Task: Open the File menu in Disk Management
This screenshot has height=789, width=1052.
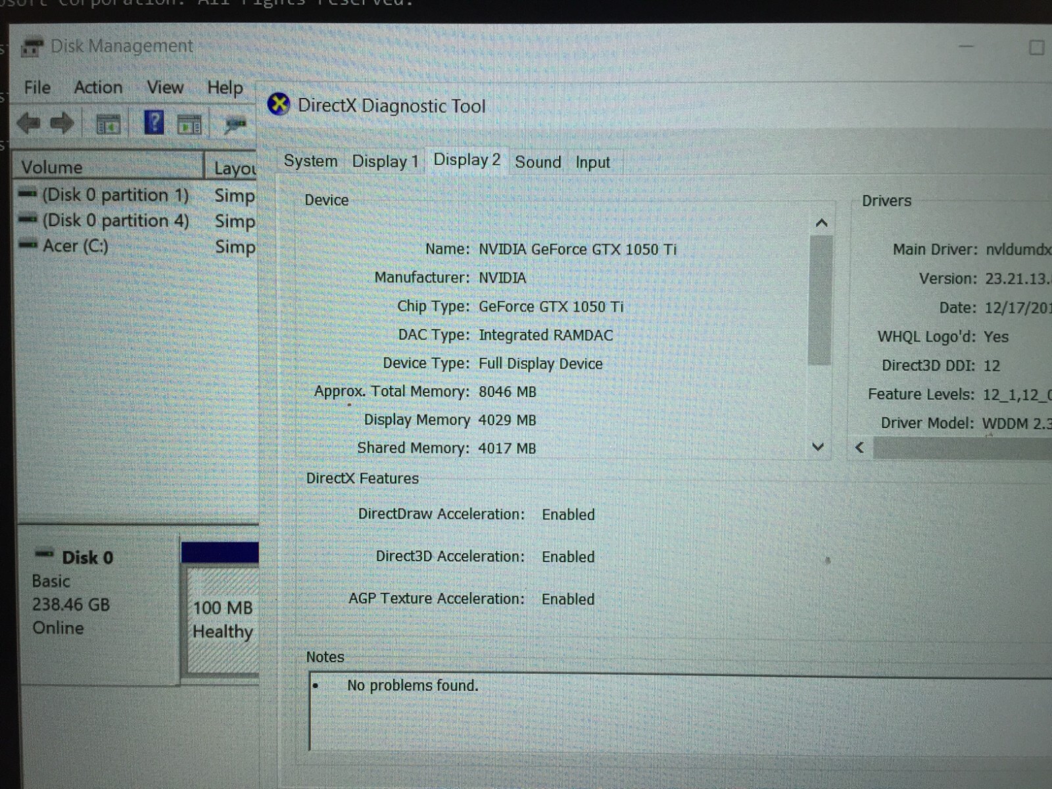Action: coord(37,87)
